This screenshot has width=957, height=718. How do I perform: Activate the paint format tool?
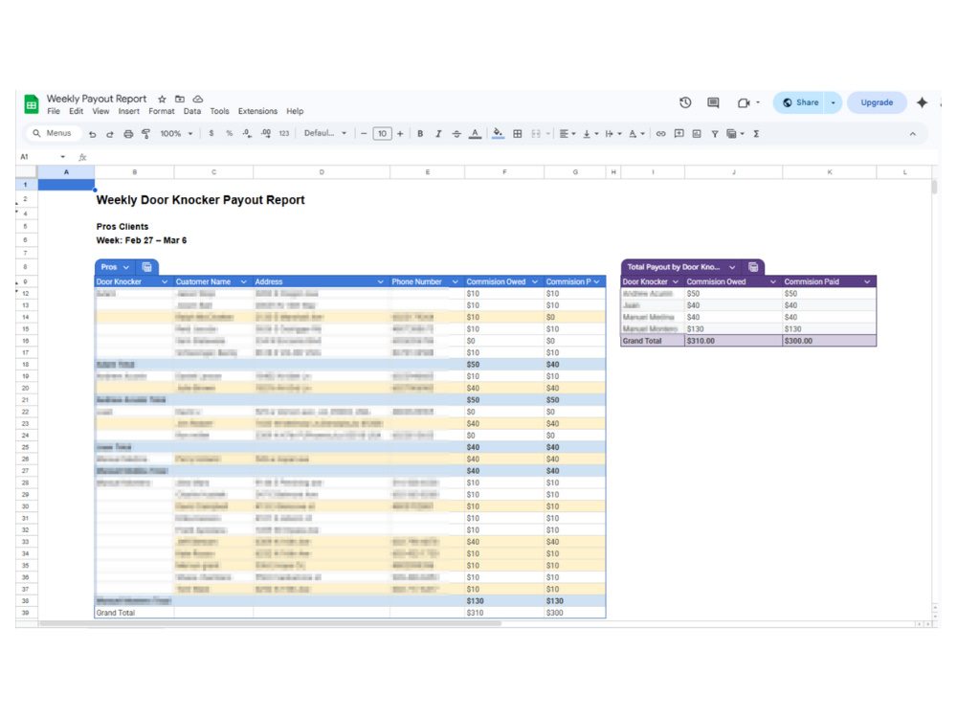point(145,134)
